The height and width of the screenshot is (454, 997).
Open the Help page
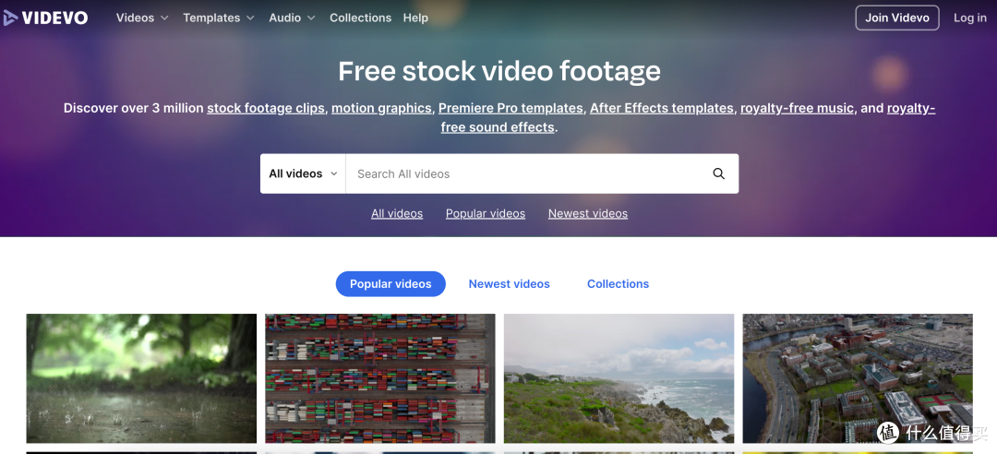tap(415, 18)
